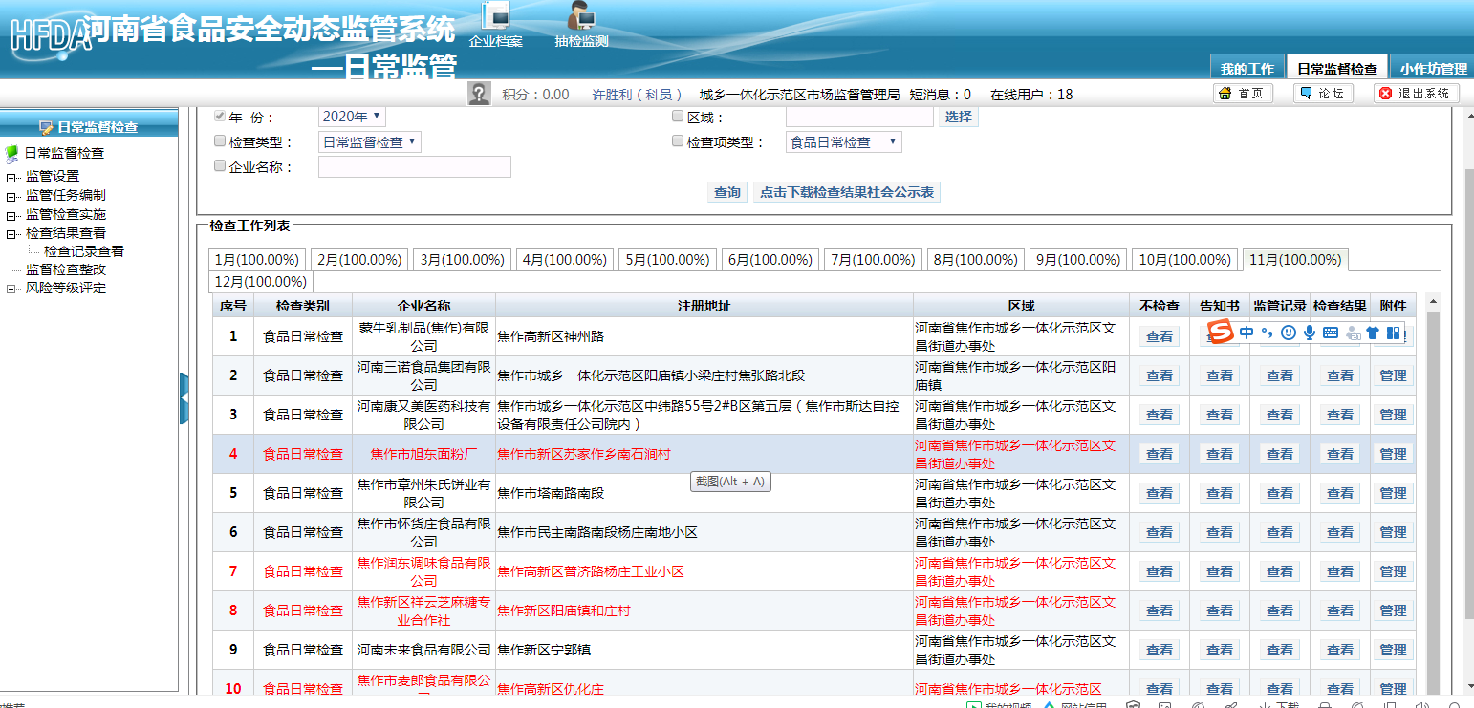Collapse the left sidebar with arrow handle
Viewport: 1474px width, 708px height.
click(184, 397)
